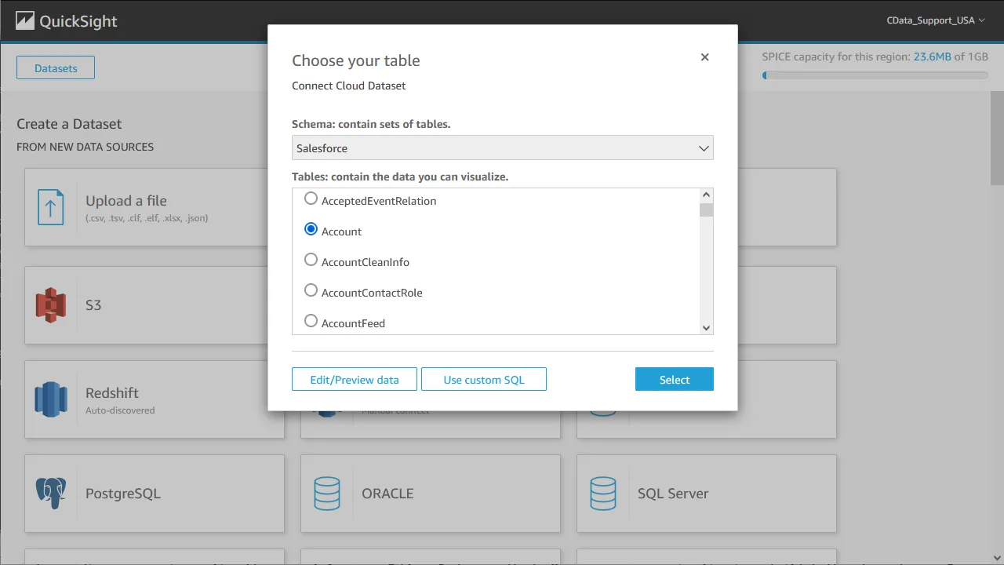Close the Choose your table dialog
This screenshot has height=565, width=1004.
pyautogui.click(x=704, y=56)
